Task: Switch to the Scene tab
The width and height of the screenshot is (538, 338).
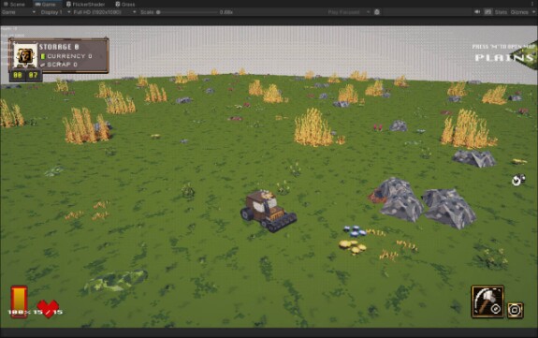Action: tap(14, 4)
